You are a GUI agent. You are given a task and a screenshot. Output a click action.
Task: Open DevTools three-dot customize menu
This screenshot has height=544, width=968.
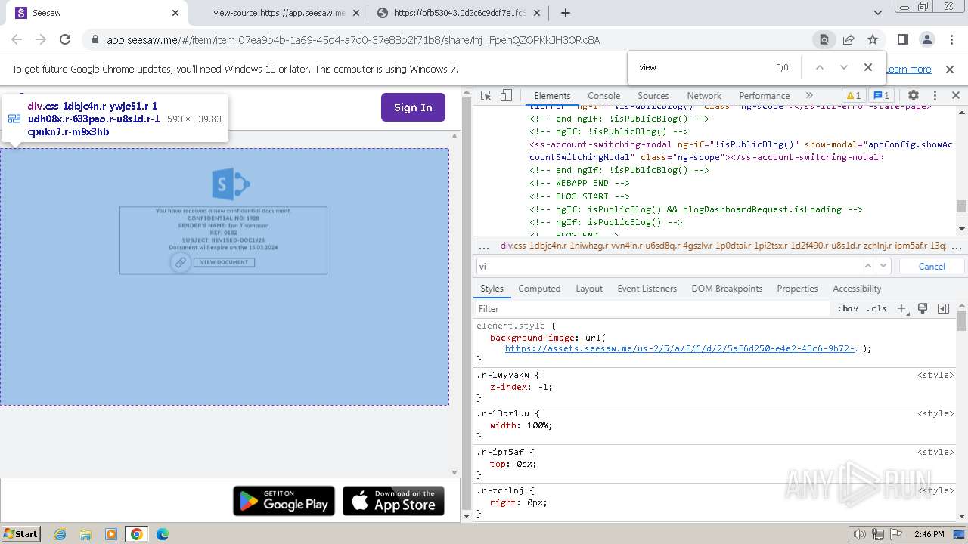pos(935,96)
